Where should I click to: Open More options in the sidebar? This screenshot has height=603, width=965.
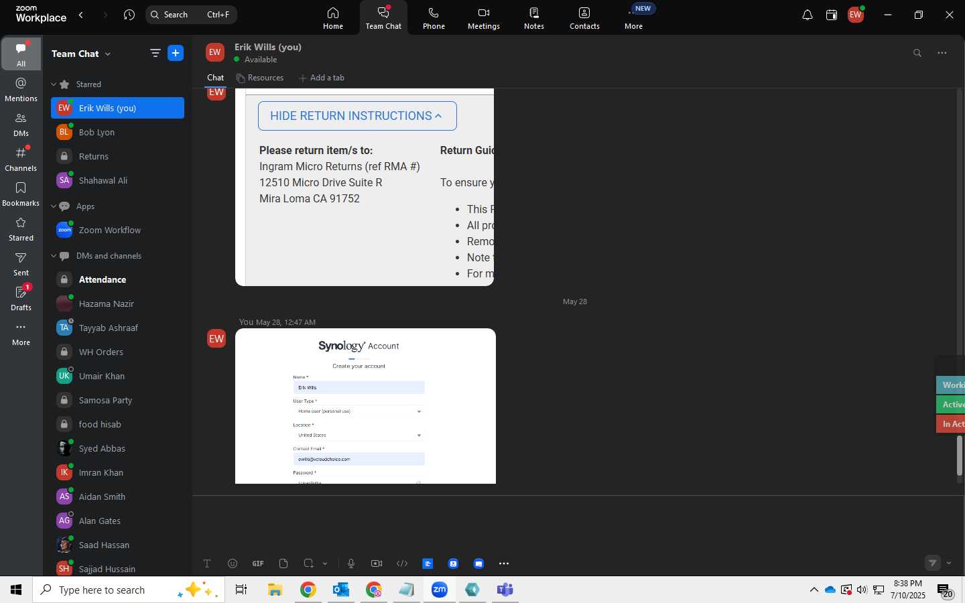click(x=21, y=334)
